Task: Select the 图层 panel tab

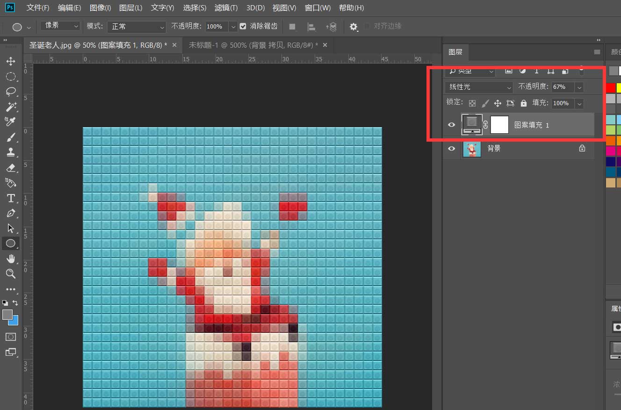Action: (455, 52)
